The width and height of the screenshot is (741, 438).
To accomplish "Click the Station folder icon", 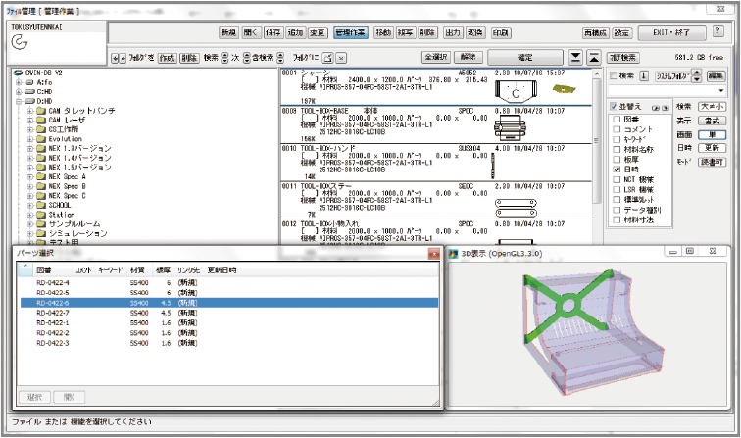I will [x=41, y=215].
